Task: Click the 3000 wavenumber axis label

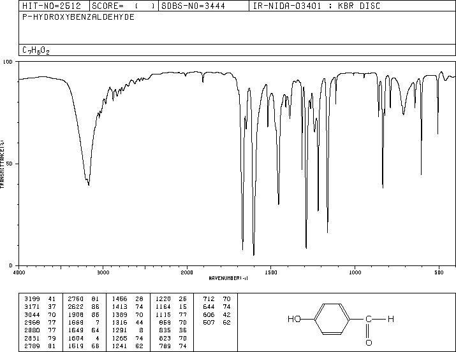Action: [103, 272]
